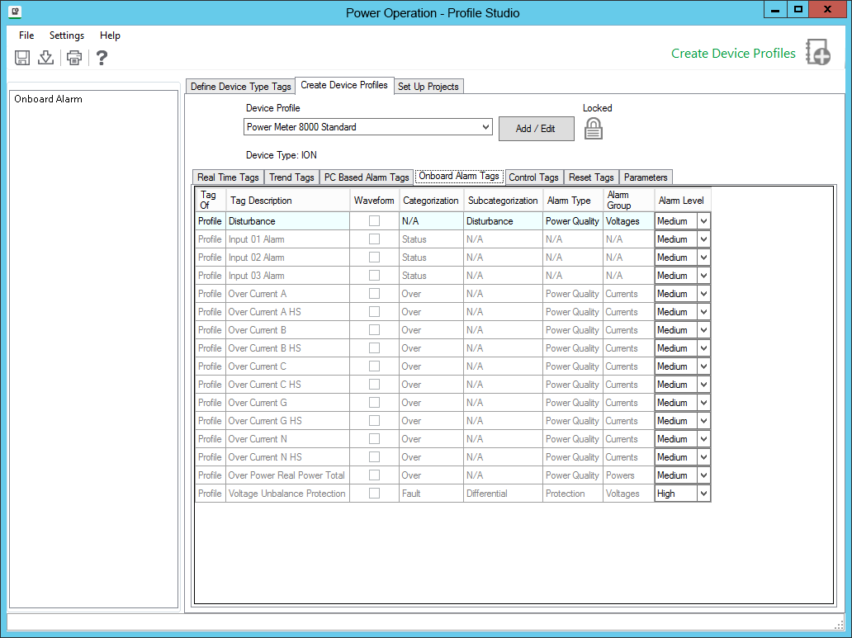Toggle Waveform checkbox for Disturbance row
This screenshot has width=852, height=638.
pyautogui.click(x=374, y=221)
